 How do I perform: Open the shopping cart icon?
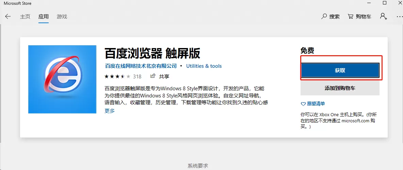coord(350,16)
